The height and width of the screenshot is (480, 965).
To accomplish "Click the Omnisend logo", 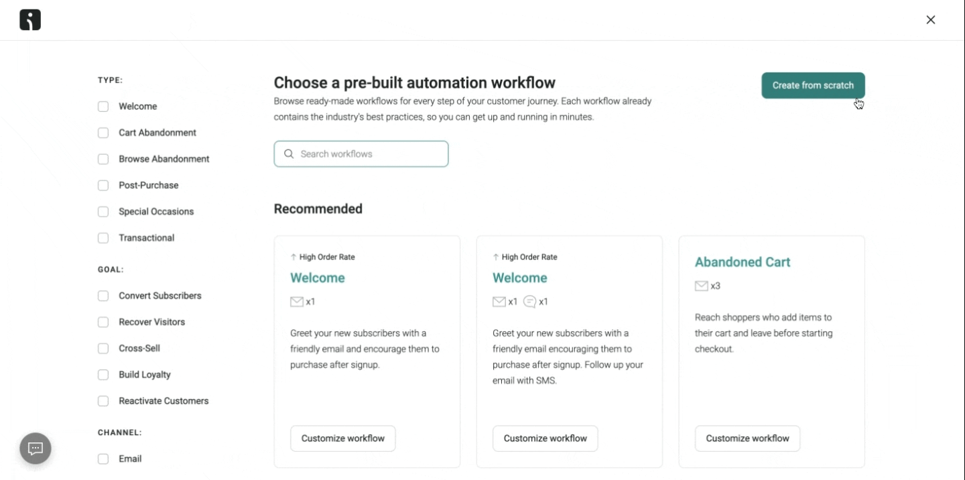I will pyautogui.click(x=30, y=19).
